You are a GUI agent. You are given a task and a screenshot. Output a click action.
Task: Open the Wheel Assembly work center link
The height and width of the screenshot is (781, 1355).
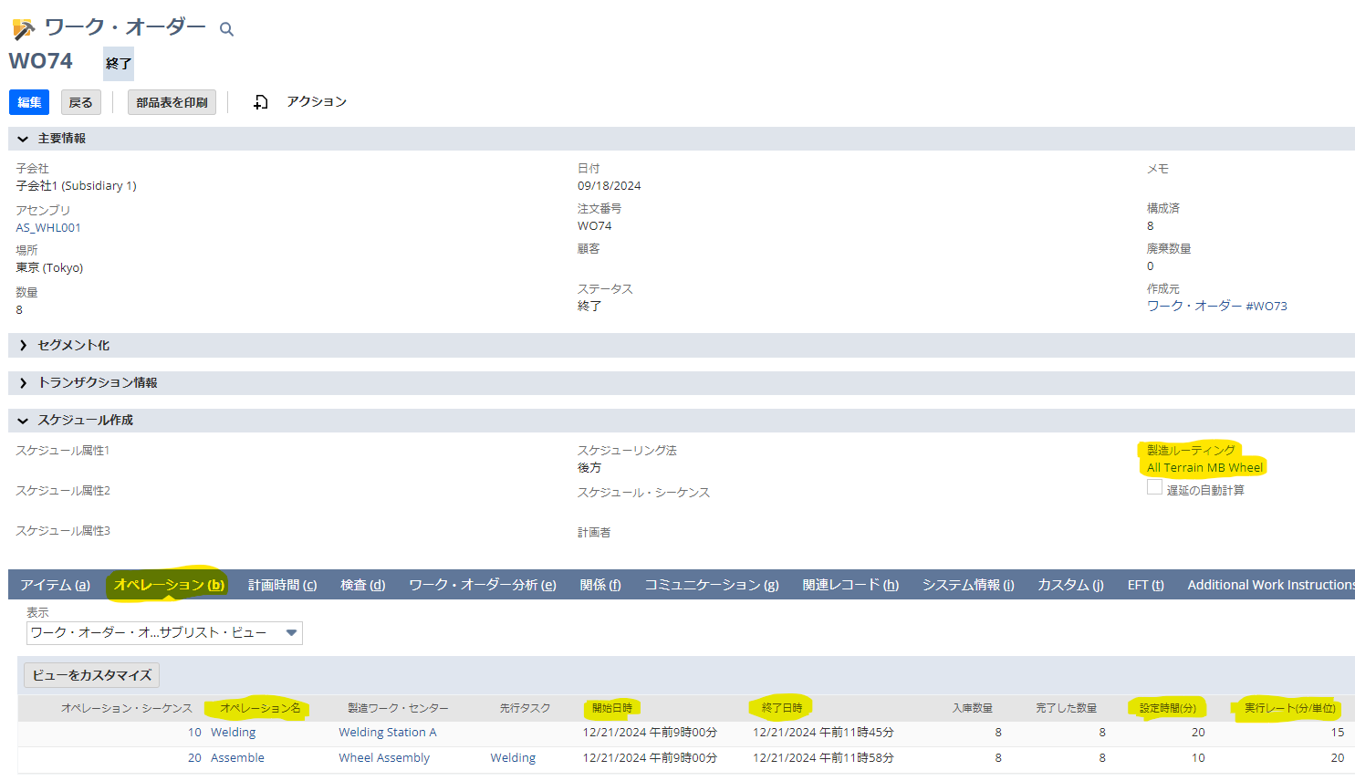point(384,758)
